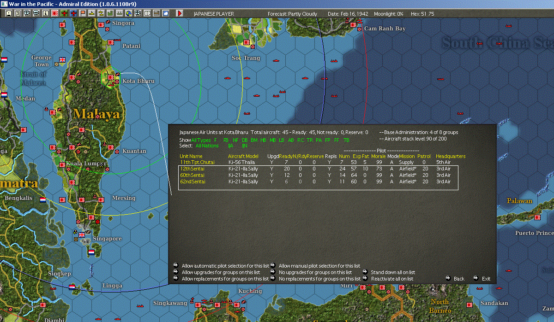This screenshot has width=554, height=322.
Task: Click the green factory toolbar icon
Action: point(110,13)
